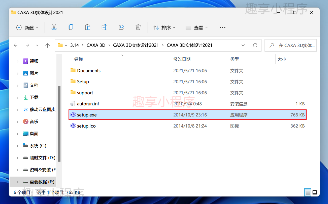Click the setup.exe application icon
328x204 pixels.
tap(73, 115)
